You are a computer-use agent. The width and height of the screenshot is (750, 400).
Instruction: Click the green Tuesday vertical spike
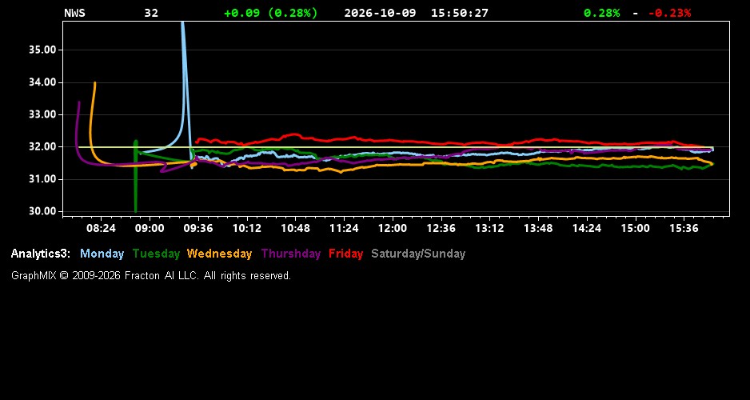coord(136,176)
